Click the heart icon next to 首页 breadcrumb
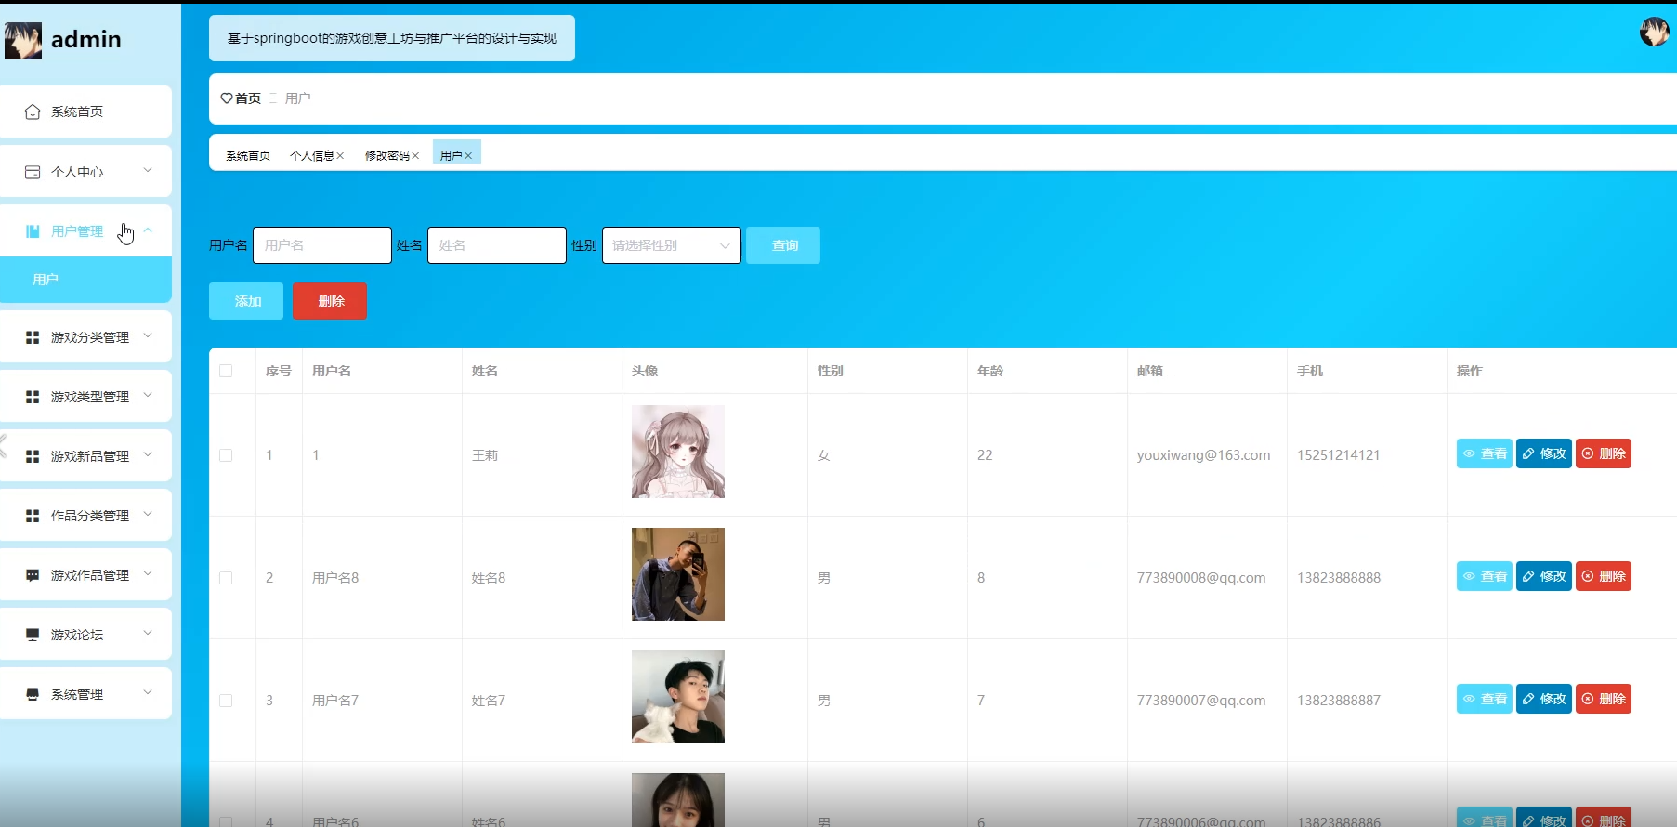The image size is (1677, 827). [226, 98]
